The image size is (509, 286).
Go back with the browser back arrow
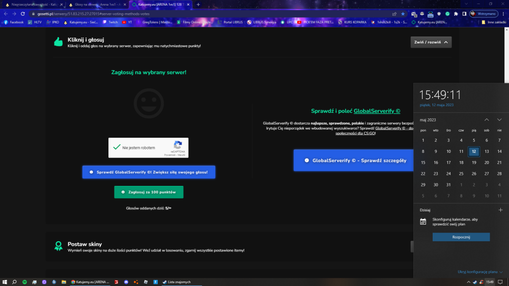[6, 14]
